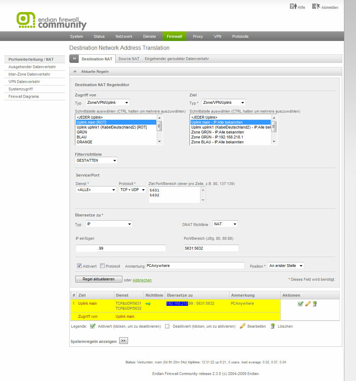
Task: Click the Hilfe help icon
Action: (x=293, y=6)
